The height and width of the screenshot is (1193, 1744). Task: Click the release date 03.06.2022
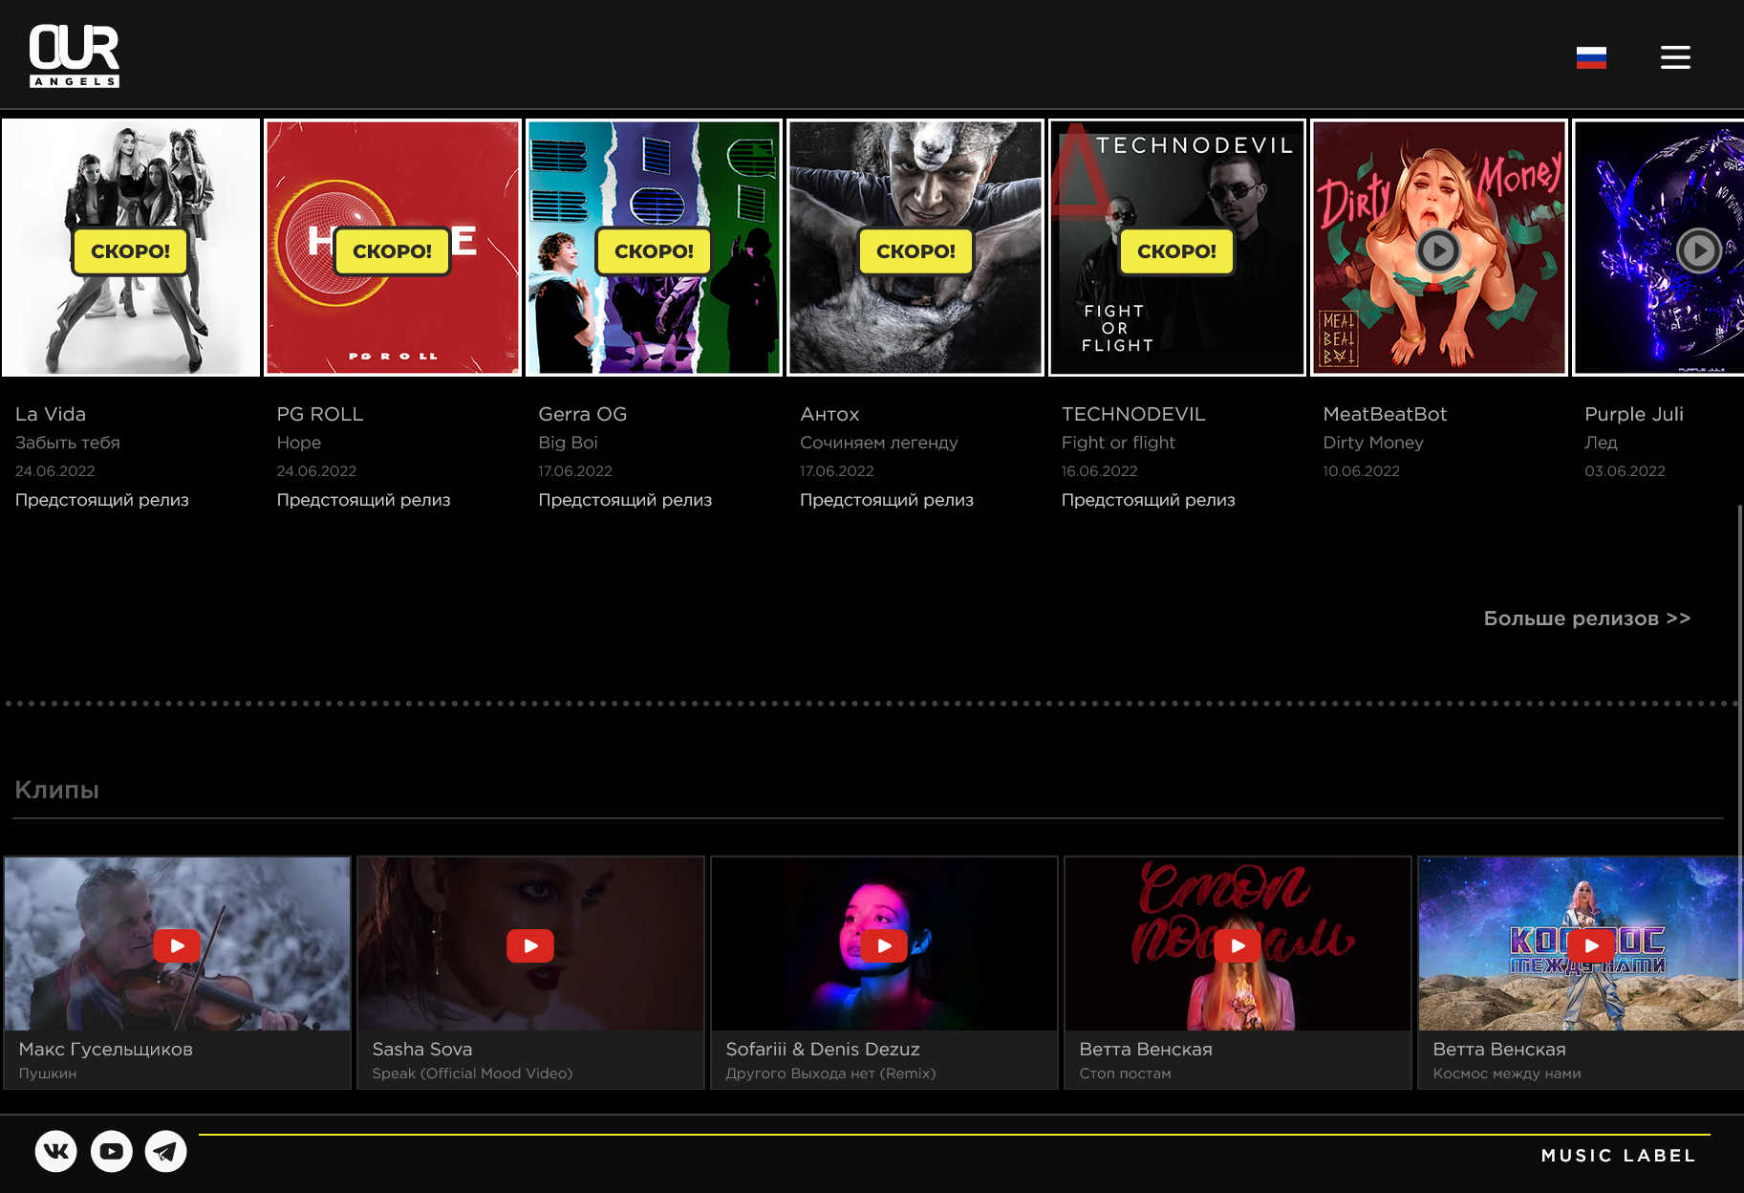1625,471
